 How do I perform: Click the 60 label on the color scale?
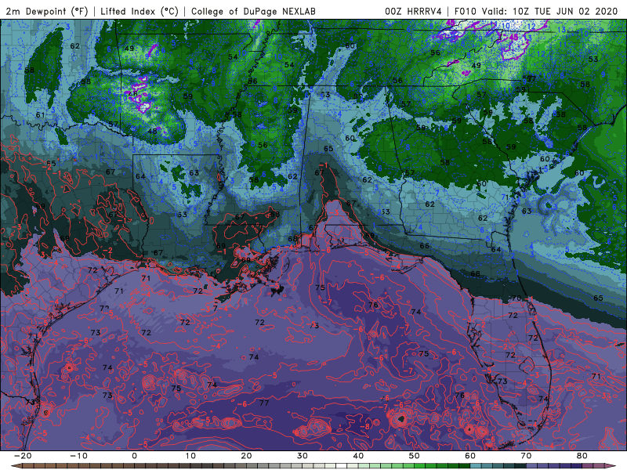(470, 456)
